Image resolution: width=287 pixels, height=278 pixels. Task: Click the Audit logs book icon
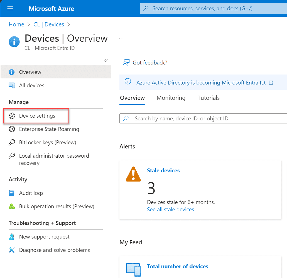[x=12, y=193]
